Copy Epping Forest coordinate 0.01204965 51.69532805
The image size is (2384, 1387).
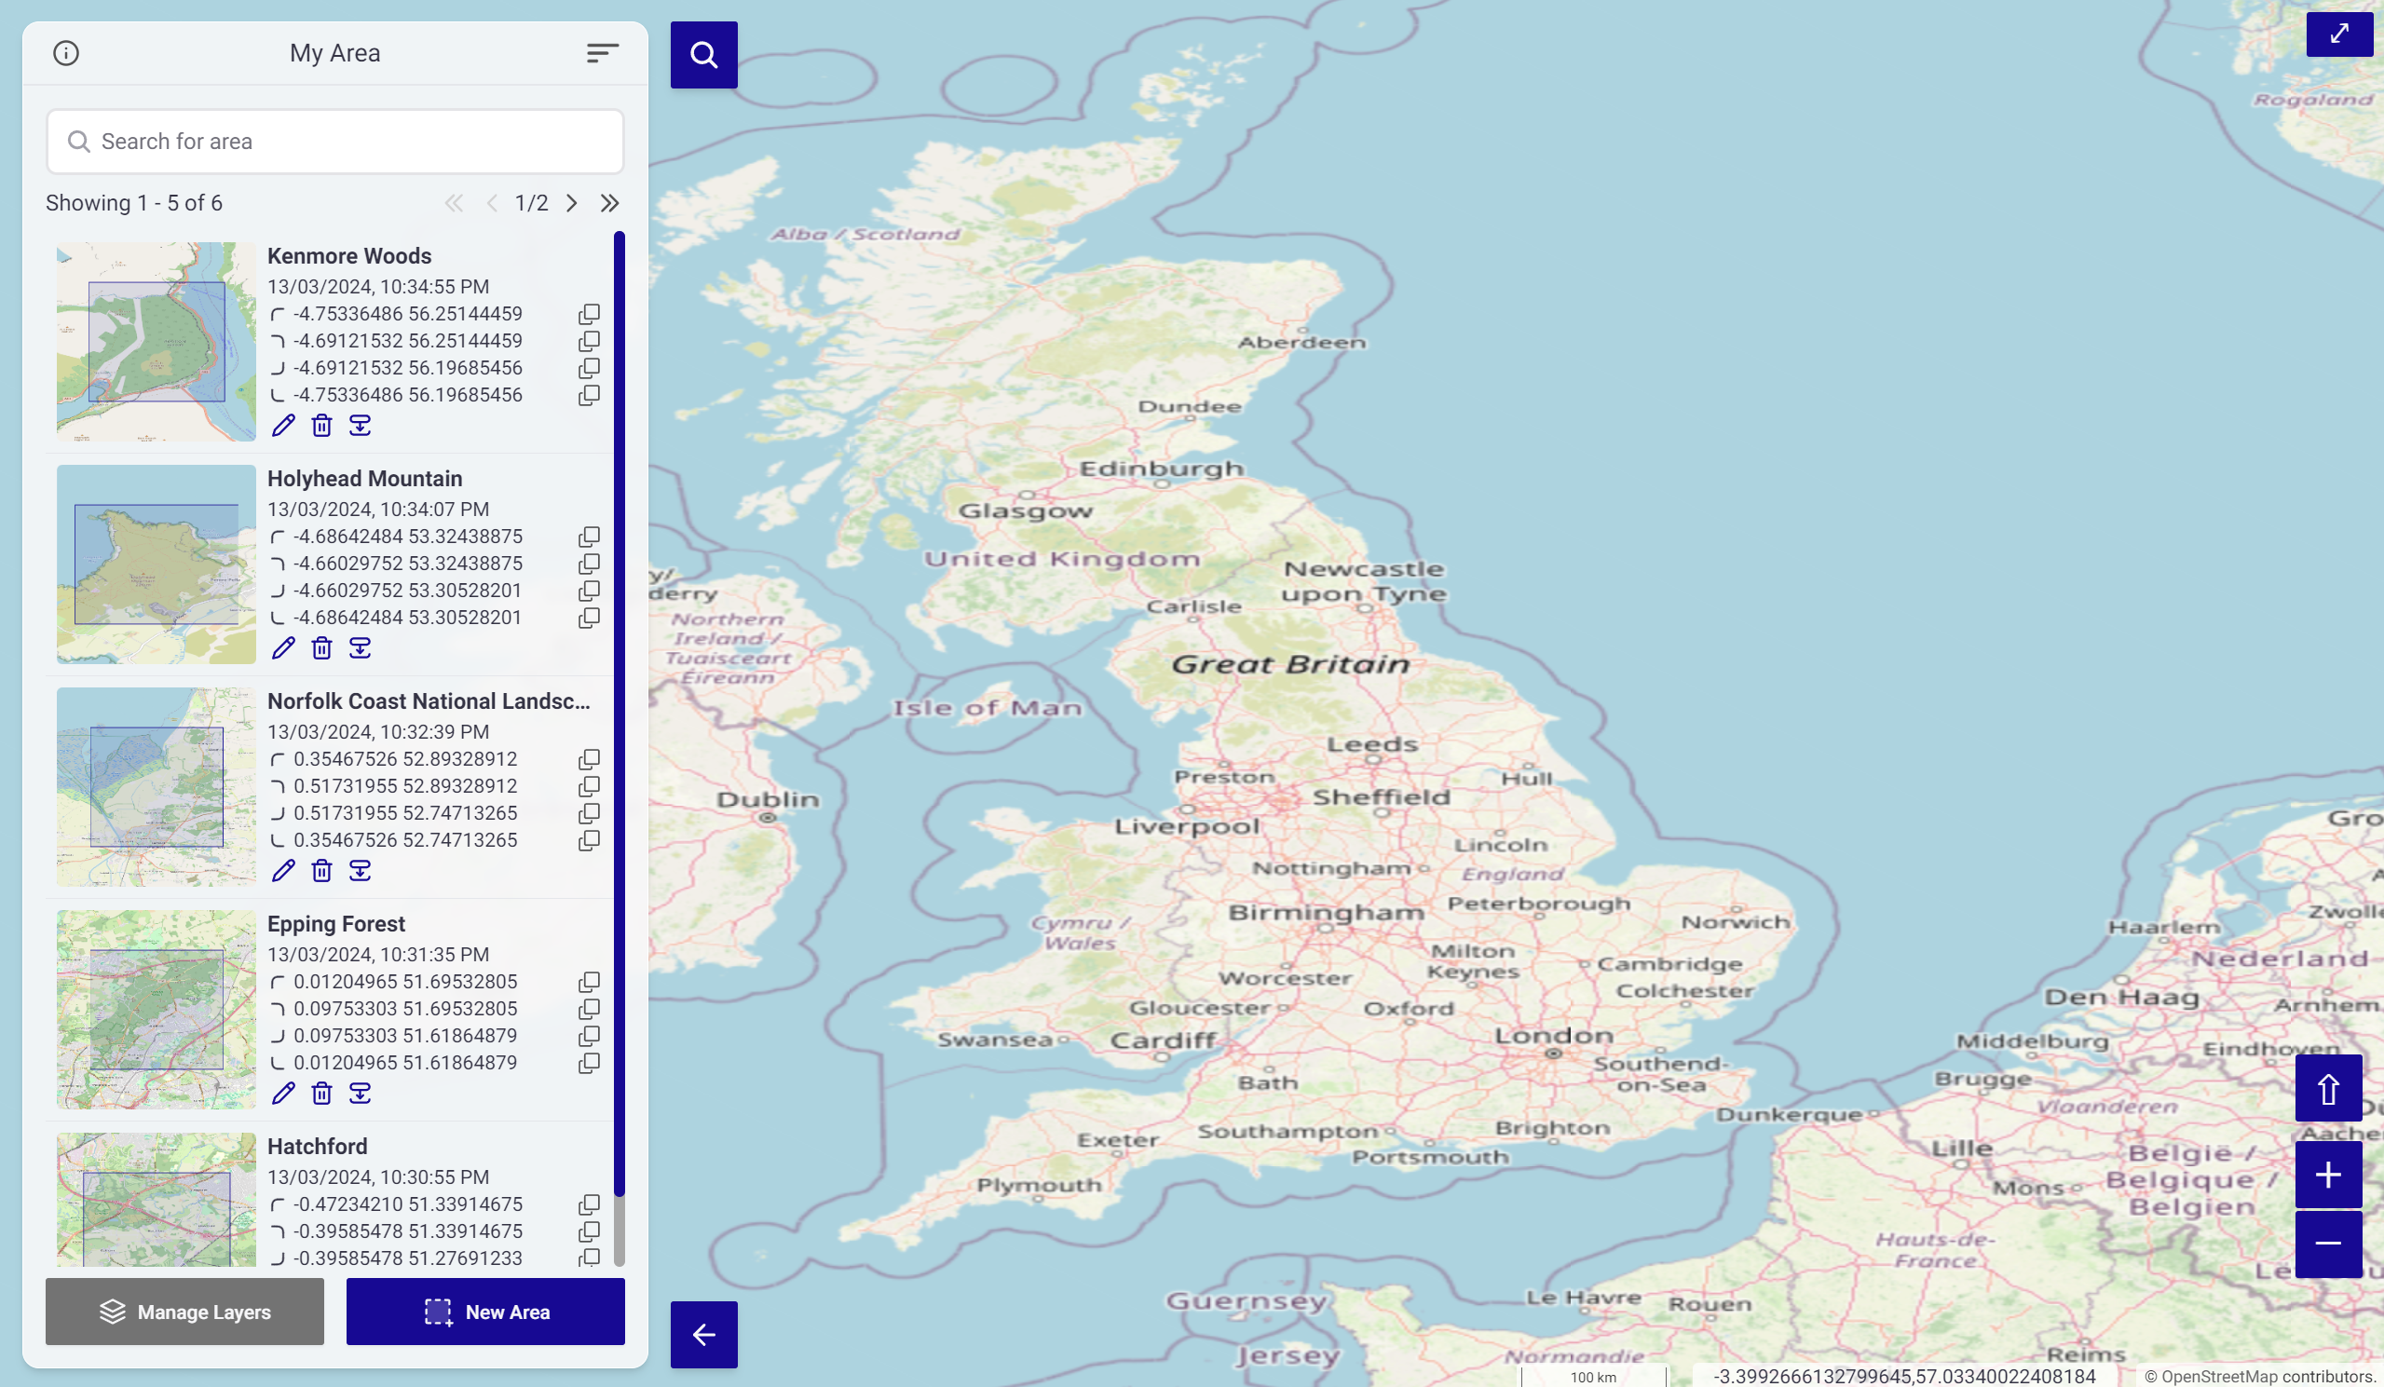pyautogui.click(x=589, y=982)
